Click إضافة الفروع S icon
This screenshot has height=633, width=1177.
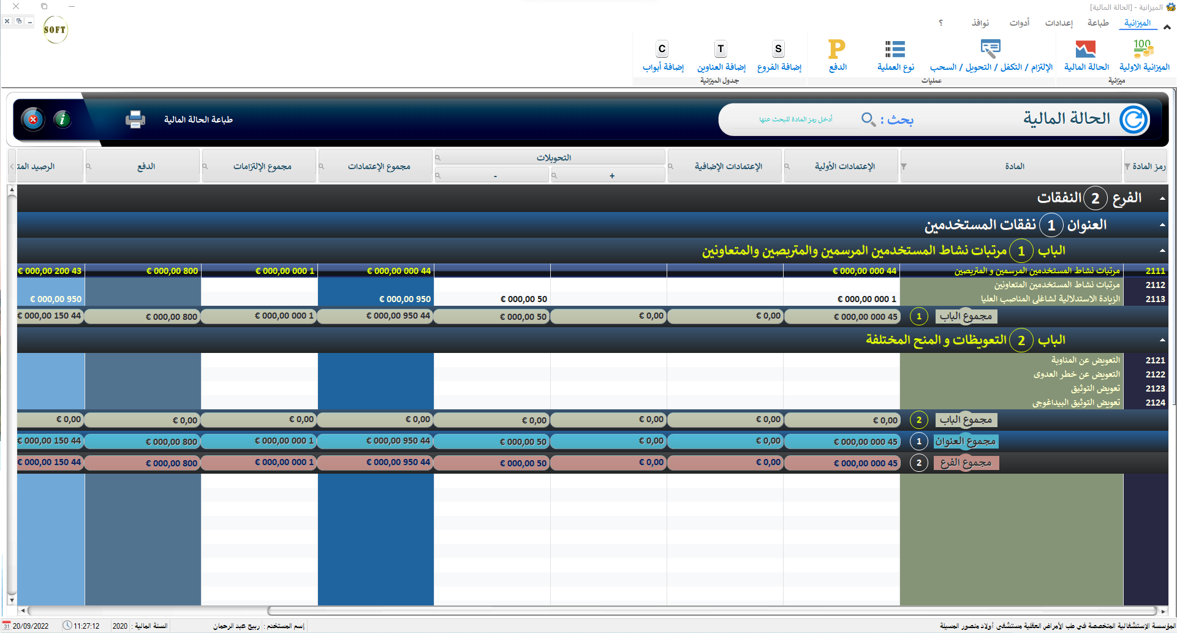778,49
